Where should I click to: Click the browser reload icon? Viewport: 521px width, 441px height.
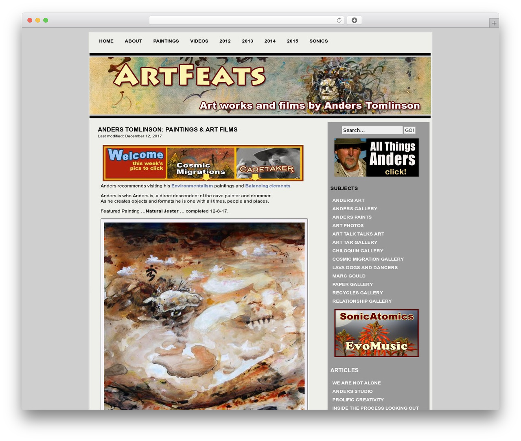[339, 20]
